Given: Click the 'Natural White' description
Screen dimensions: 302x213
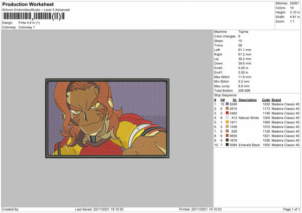Looking at the screenshot, I should (249, 118).
